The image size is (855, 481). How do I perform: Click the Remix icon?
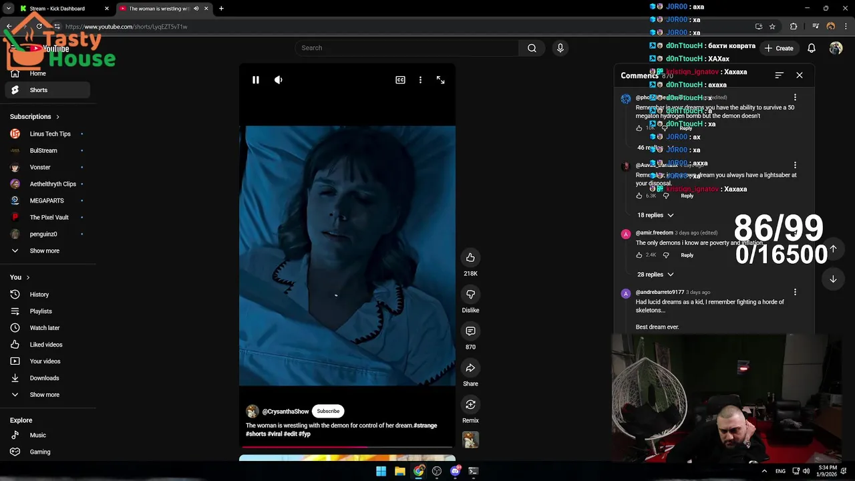pos(470,405)
